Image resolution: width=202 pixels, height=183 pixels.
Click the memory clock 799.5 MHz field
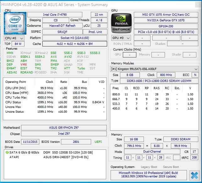pyautogui.click(x=134, y=146)
